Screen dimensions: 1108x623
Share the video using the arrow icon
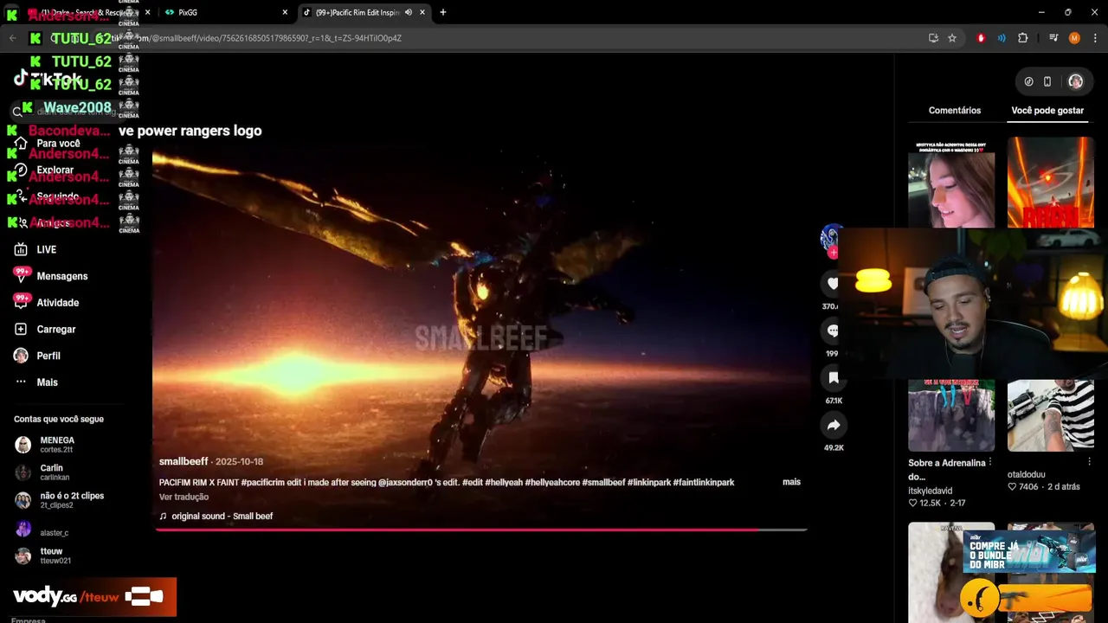834,425
